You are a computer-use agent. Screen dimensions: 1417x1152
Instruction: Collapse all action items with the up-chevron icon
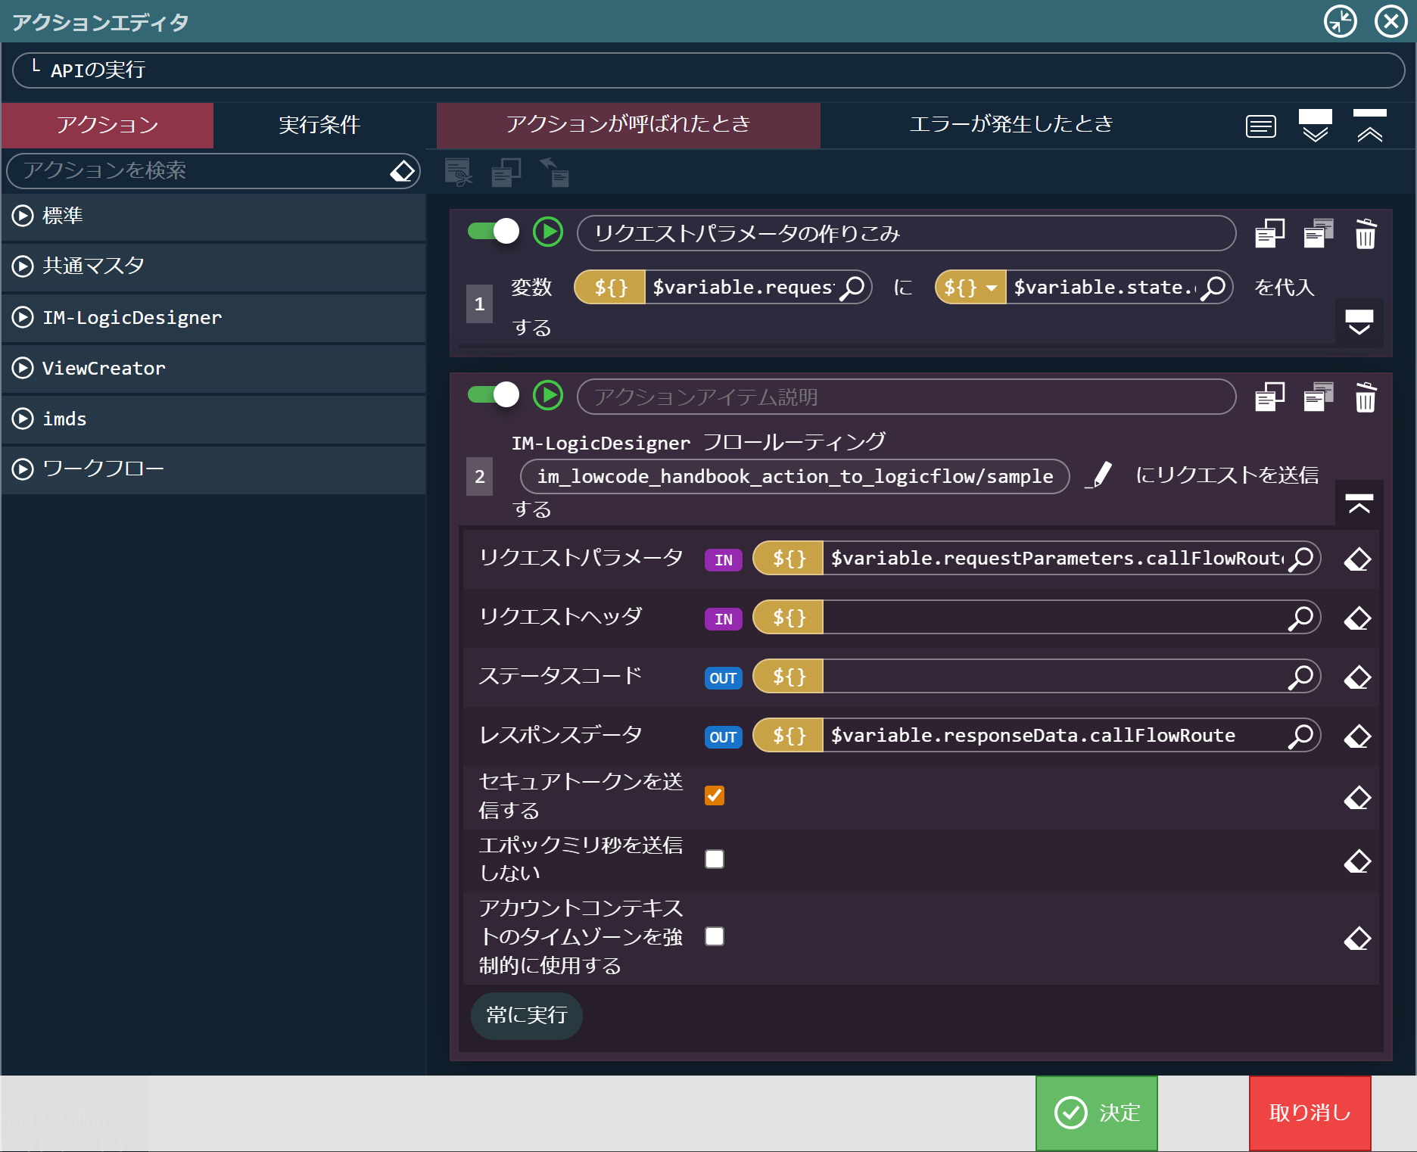pos(1370,126)
